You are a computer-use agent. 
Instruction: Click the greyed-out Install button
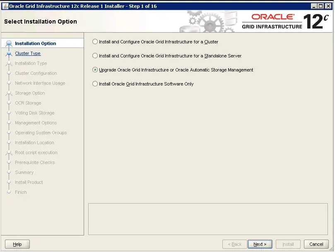click(x=288, y=244)
